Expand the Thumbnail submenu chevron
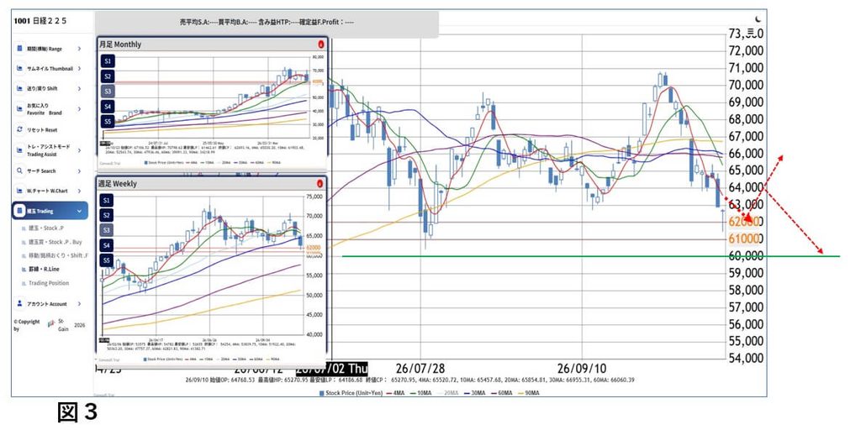Image resolution: width=861 pixels, height=430 pixels. [79, 69]
